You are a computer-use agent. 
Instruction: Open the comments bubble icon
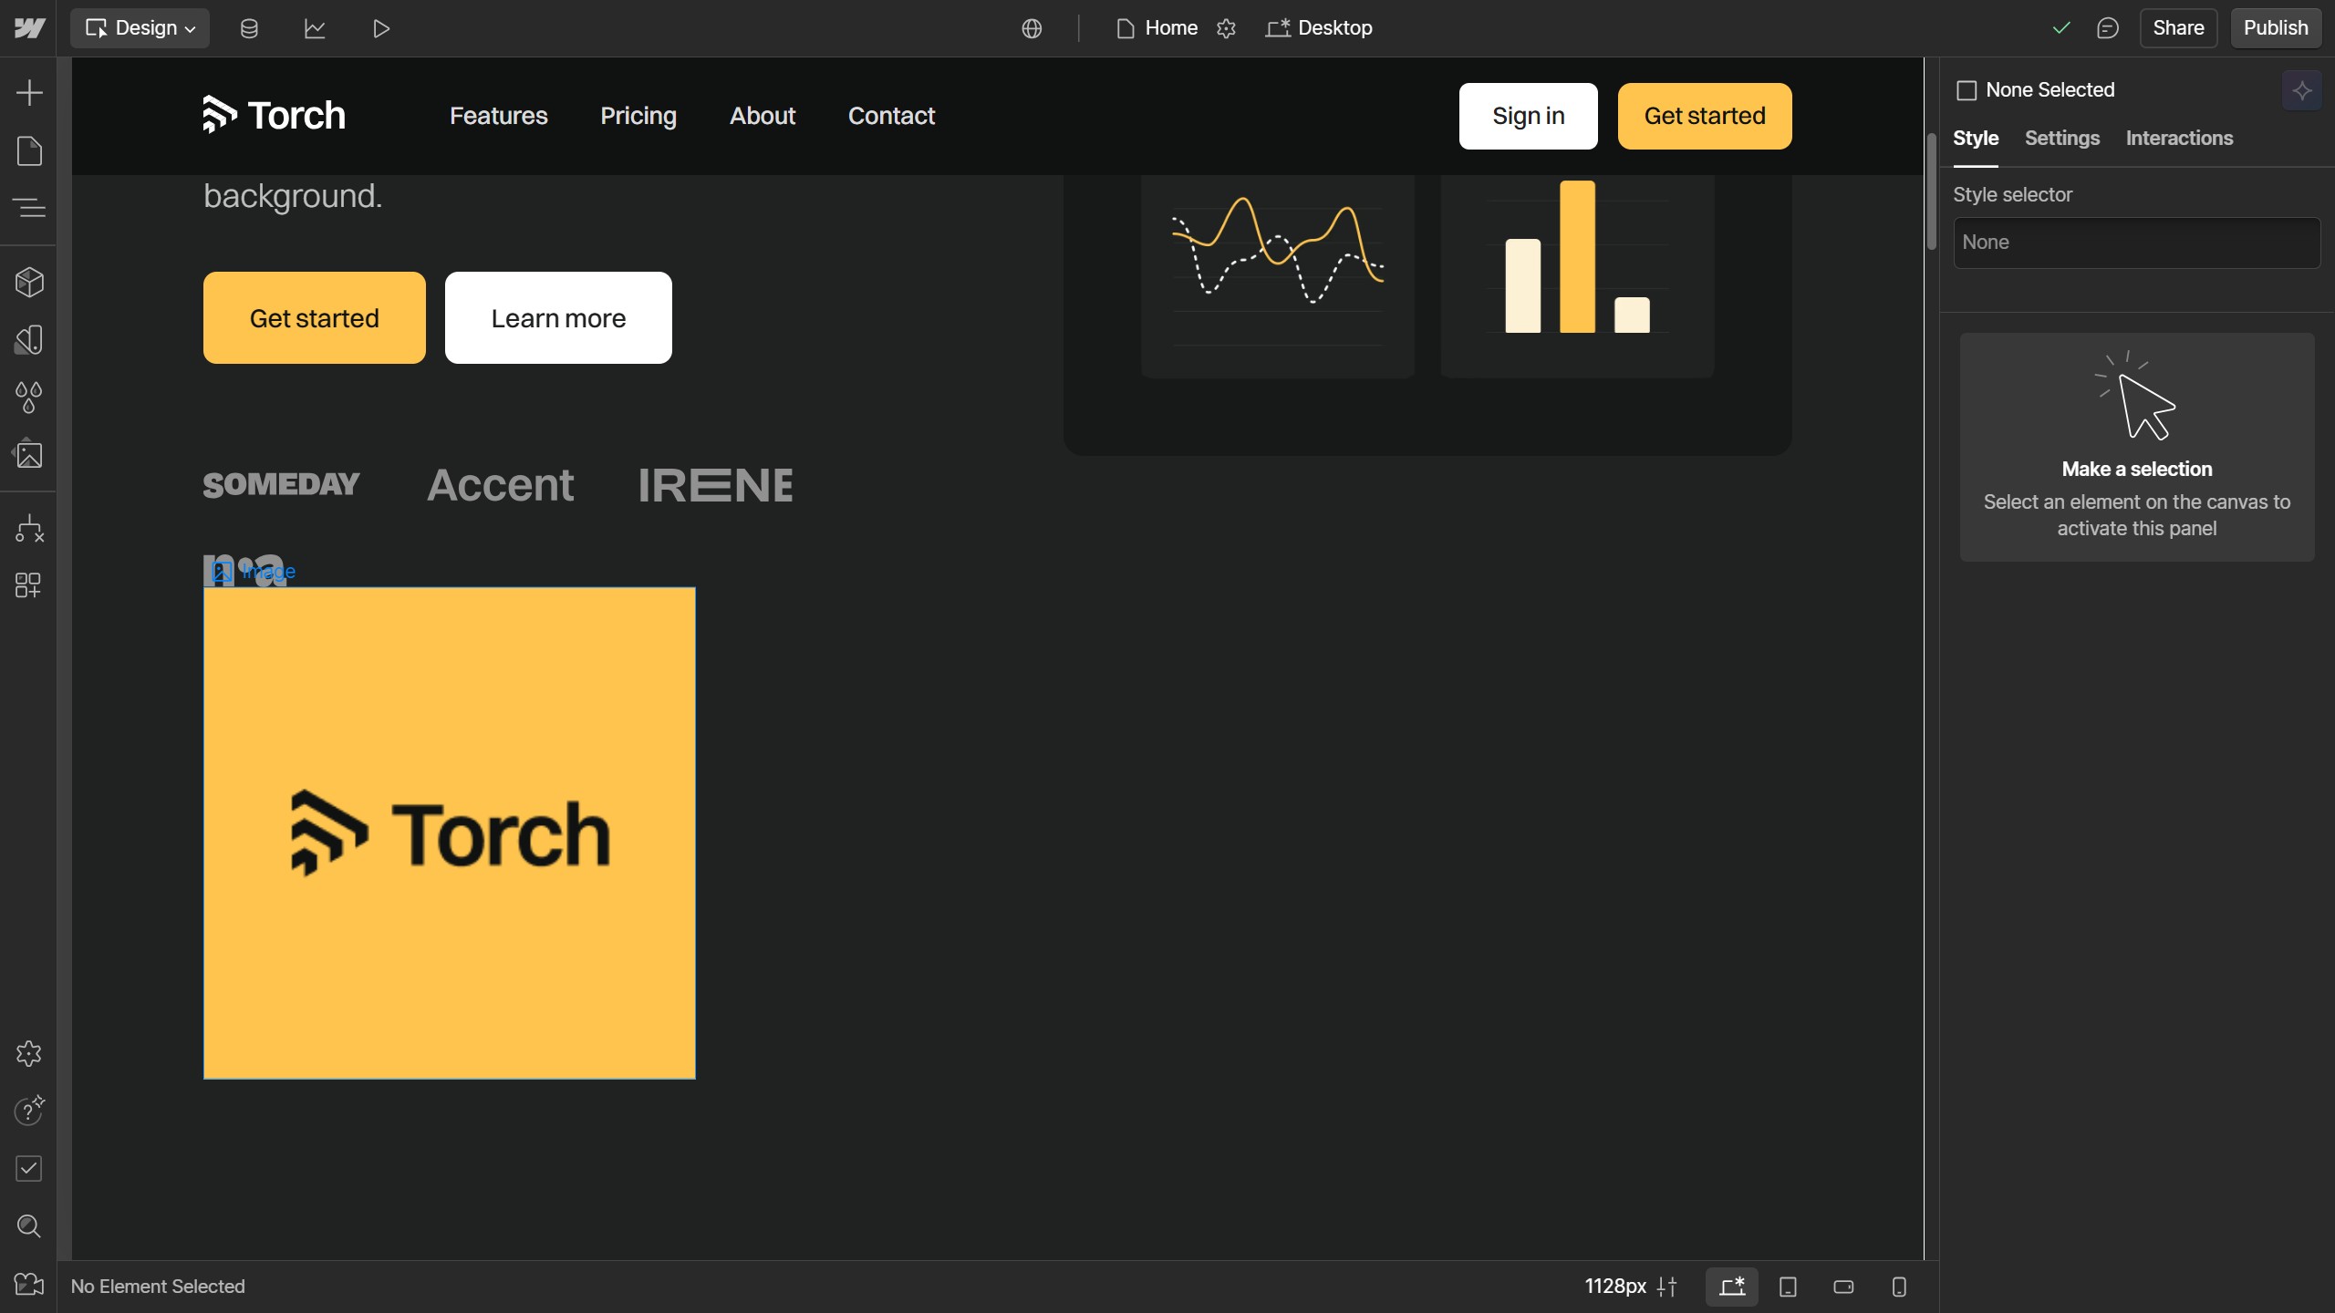[x=2107, y=28]
